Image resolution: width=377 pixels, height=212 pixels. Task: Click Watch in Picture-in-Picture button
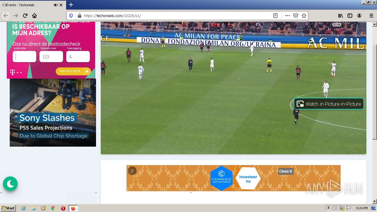(x=329, y=104)
